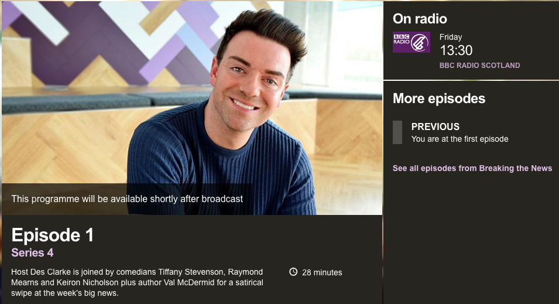The height and width of the screenshot is (304, 559).
Task: Open the BBC RADIO SCOTLAND station link
Action: (479, 65)
